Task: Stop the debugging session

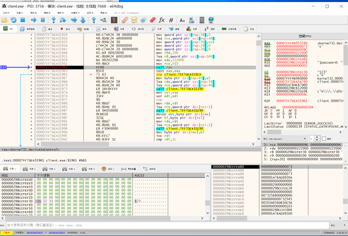Action: click(23, 20)
